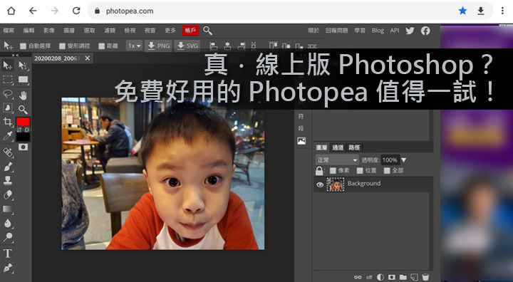Viewport: 513px width, 282px height.
Task: Click the PNG export button
Action: [159, 46]
